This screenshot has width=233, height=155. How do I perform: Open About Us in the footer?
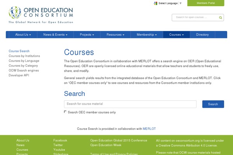[x=23, y=140]
